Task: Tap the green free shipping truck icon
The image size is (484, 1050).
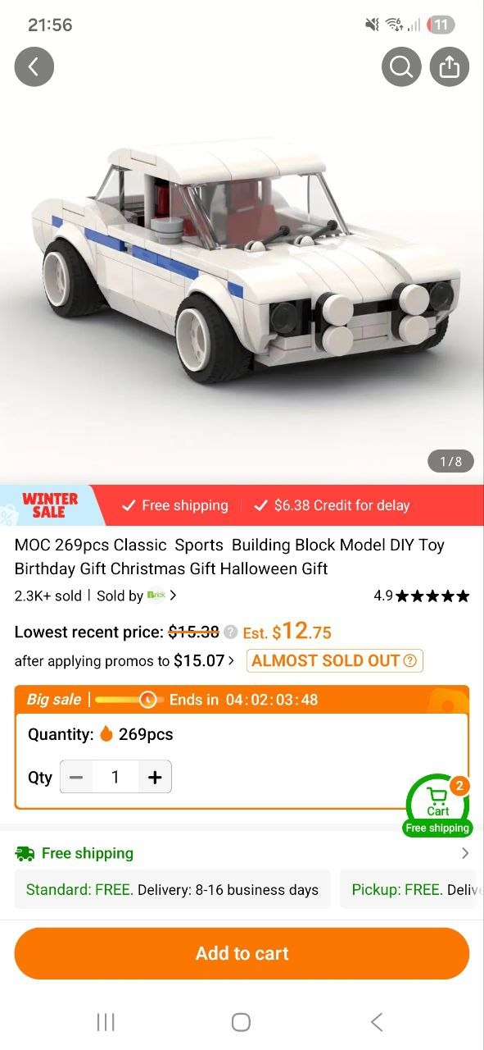Action: (25, 853)
